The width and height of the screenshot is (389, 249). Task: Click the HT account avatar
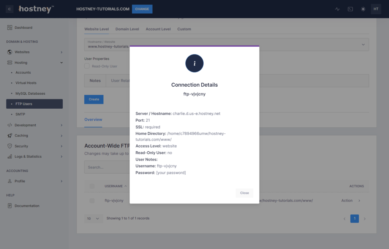(376, 9)
